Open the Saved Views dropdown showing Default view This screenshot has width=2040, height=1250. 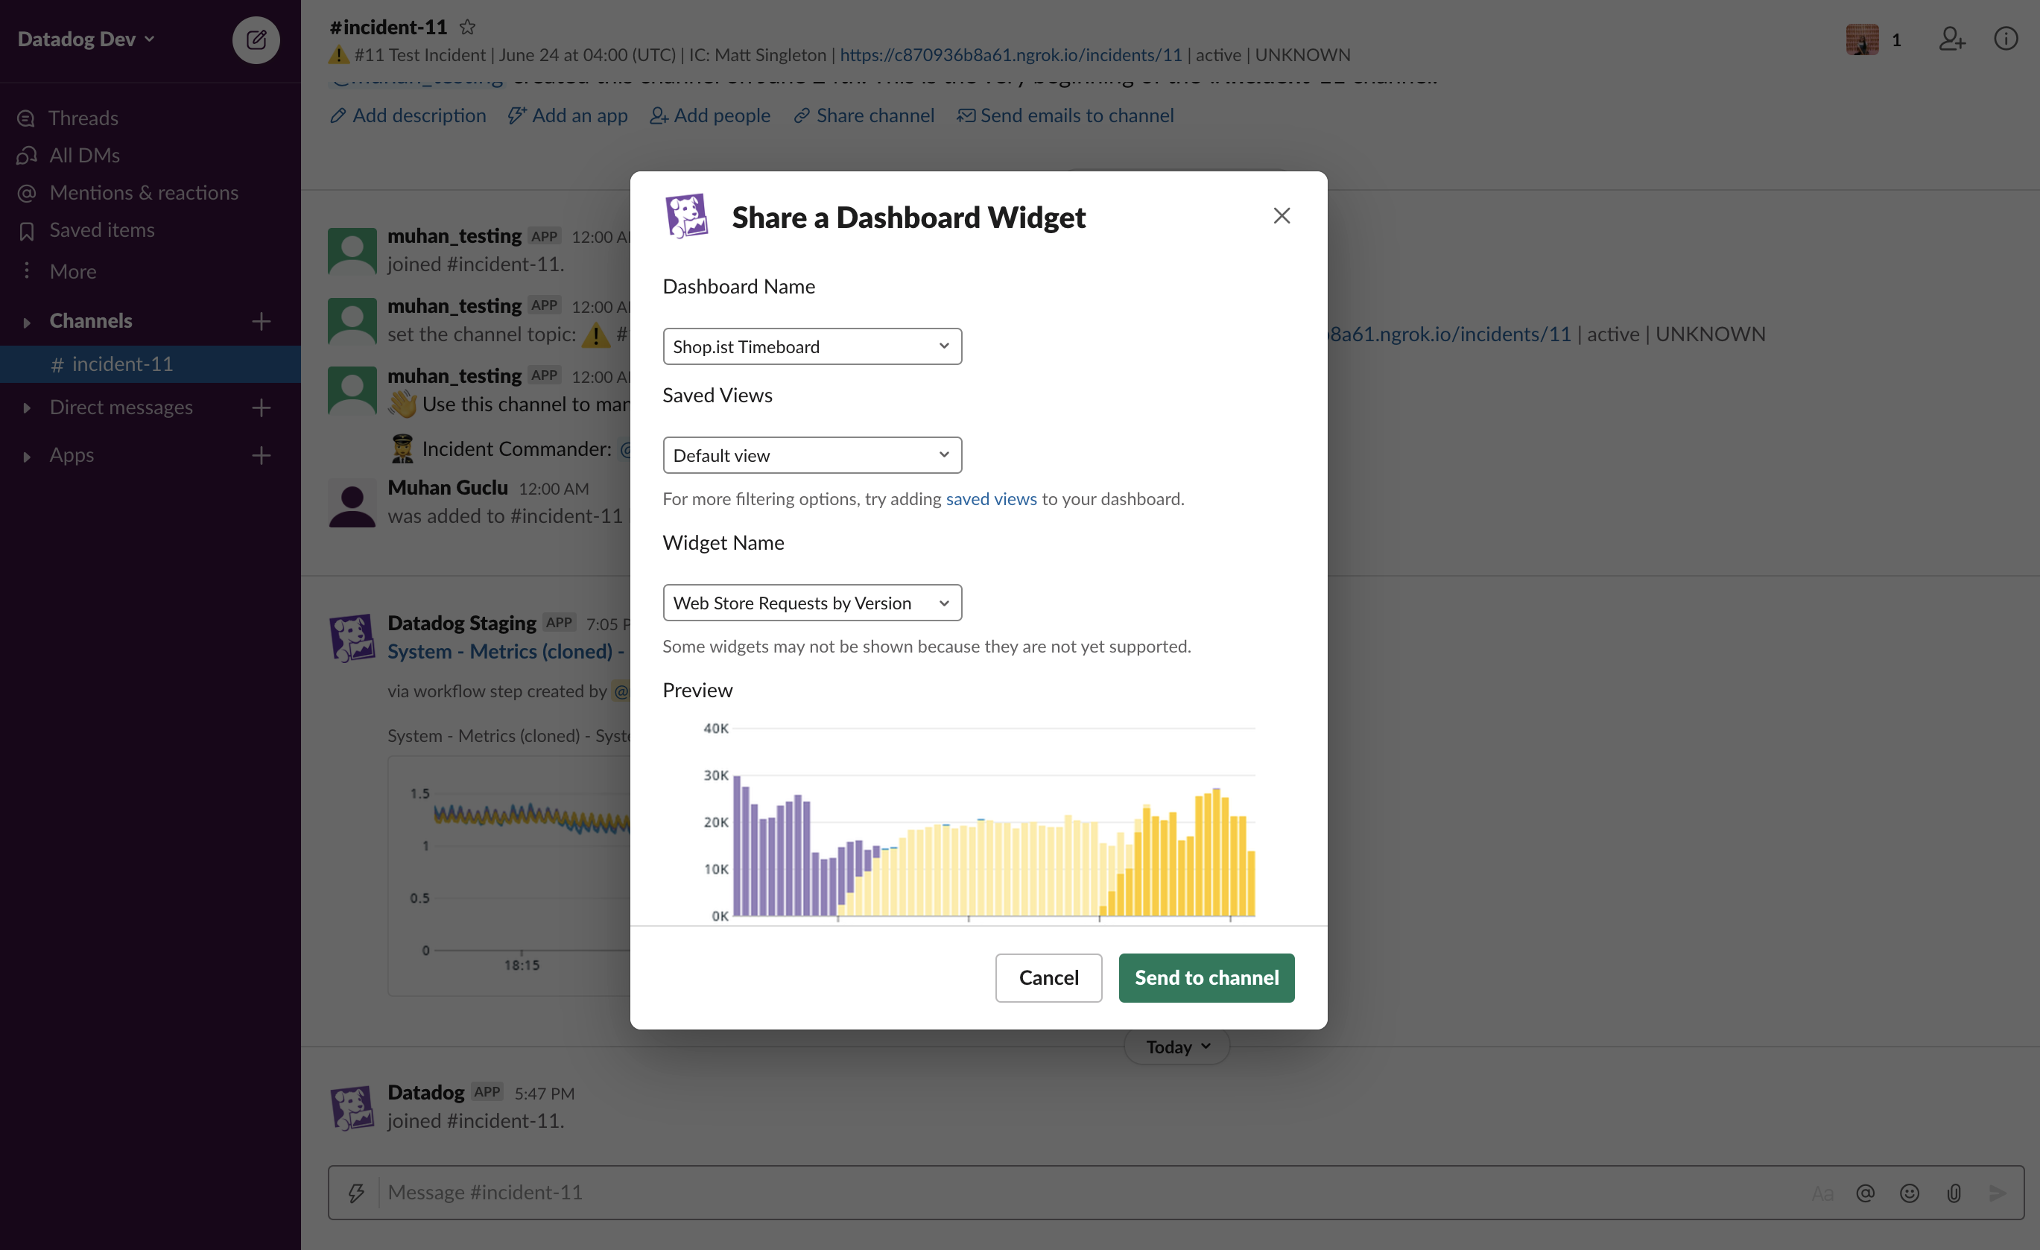[x=811, y=454]
